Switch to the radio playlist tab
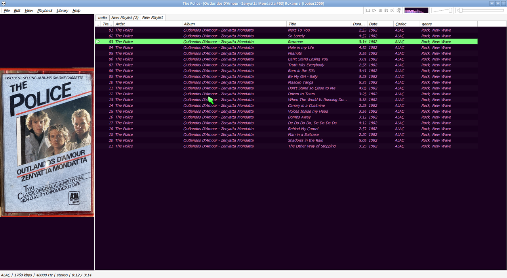This screenshot has width=507, height=278. [x=102, y=18]
